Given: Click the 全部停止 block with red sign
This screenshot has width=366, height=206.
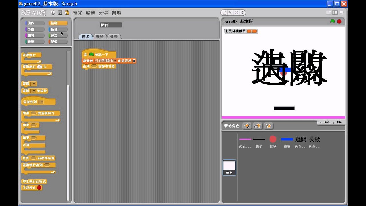Looking at the screenshot, I should [32, 188].
